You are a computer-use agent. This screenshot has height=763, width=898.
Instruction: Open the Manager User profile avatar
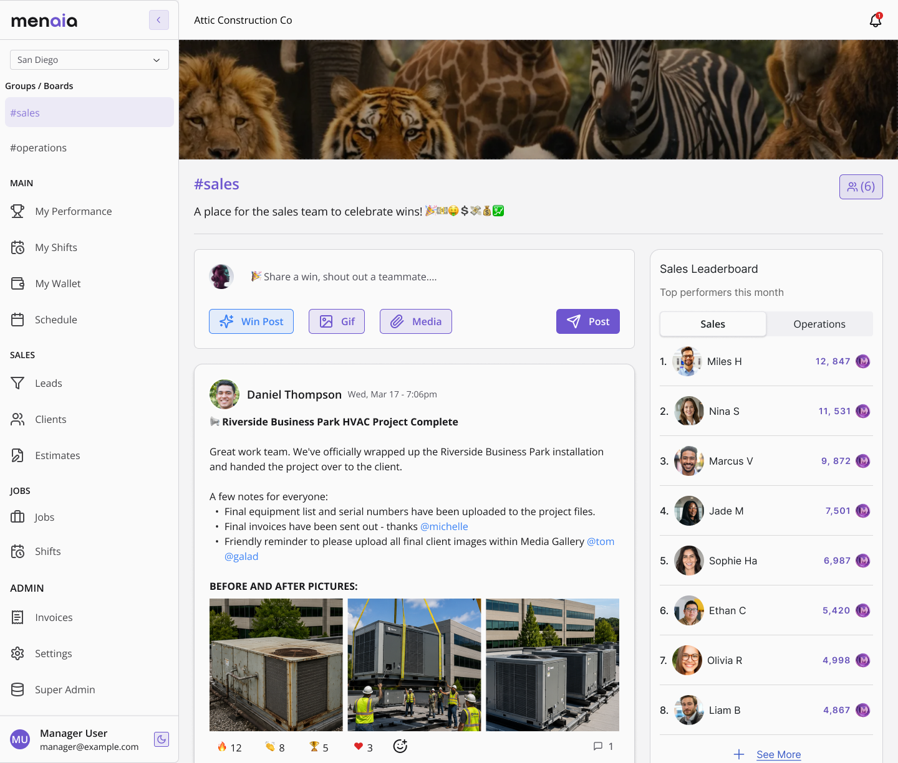20,739
